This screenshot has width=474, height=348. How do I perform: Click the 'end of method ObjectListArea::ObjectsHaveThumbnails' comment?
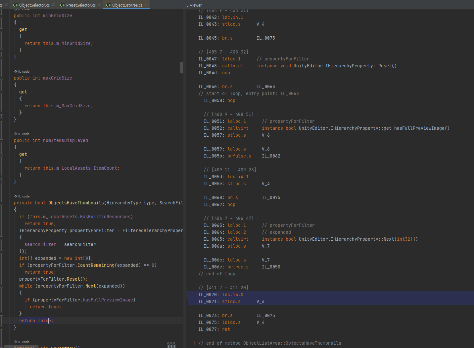coord(270,343)
